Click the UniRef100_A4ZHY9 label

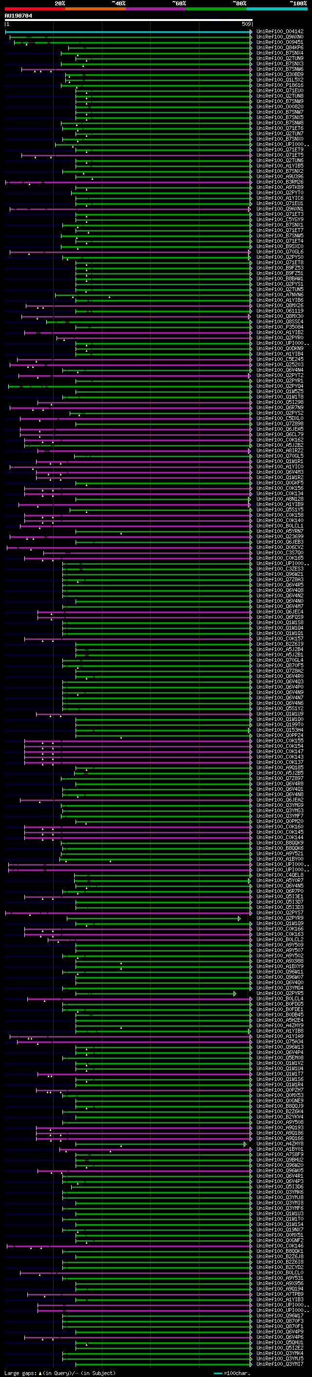280,1025
